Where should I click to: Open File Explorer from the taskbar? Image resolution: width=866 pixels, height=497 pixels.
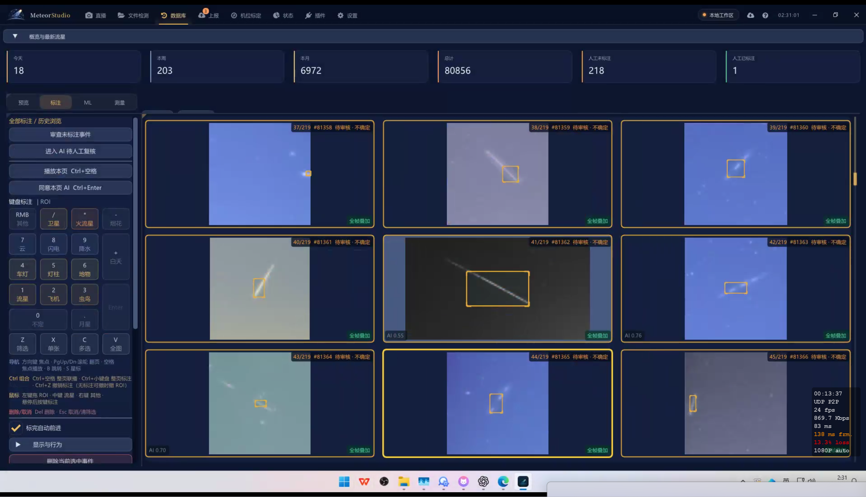(404, 482)
